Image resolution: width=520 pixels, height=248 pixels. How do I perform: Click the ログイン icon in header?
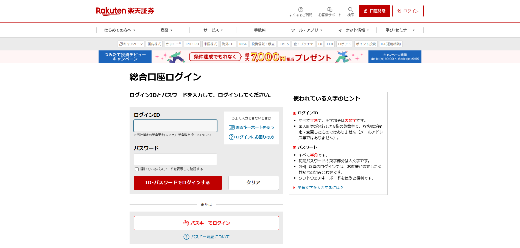pos(399,11)
